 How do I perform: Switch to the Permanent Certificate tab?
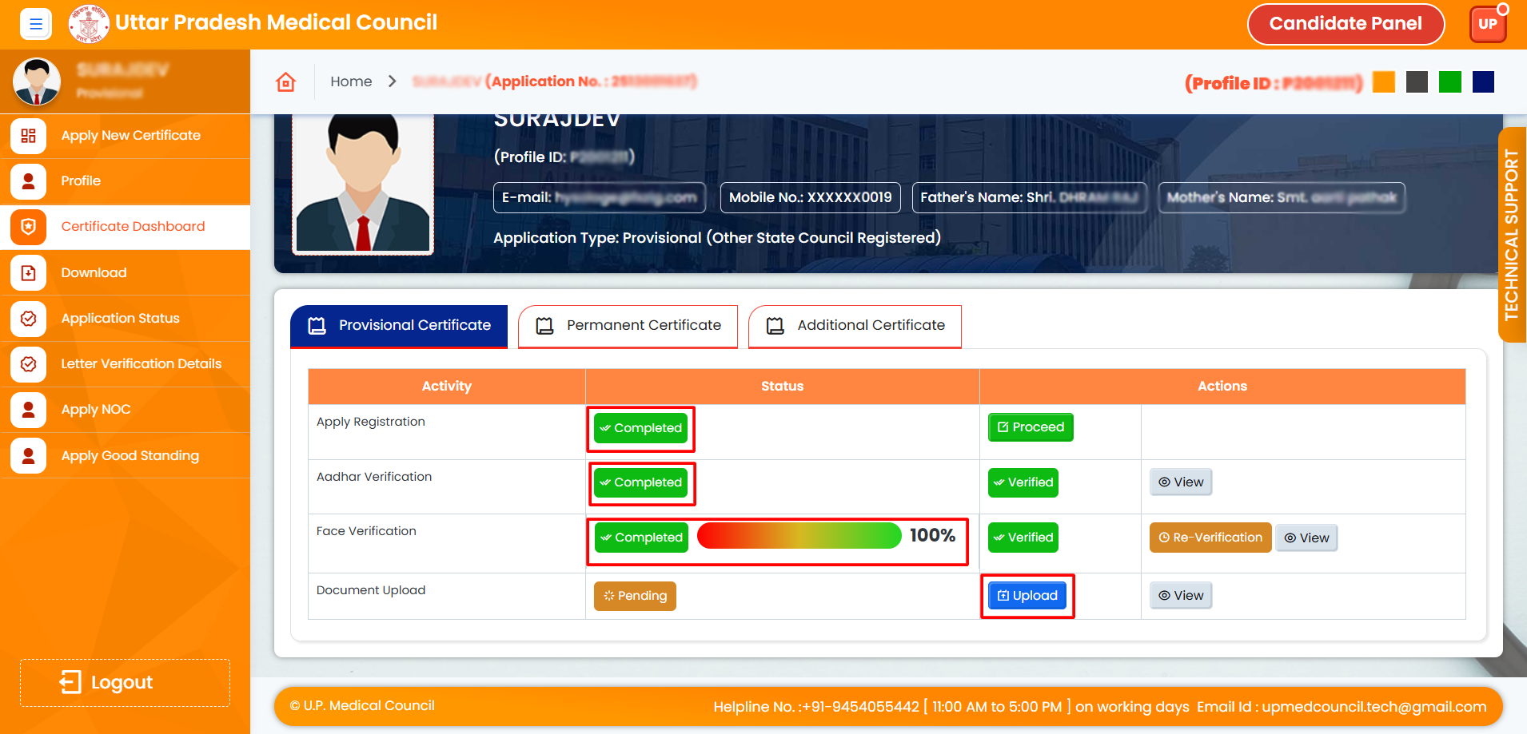628,326
